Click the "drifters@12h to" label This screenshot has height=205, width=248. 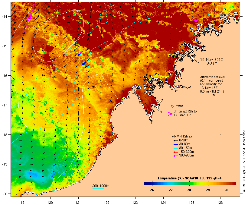(x=185, y=111)
